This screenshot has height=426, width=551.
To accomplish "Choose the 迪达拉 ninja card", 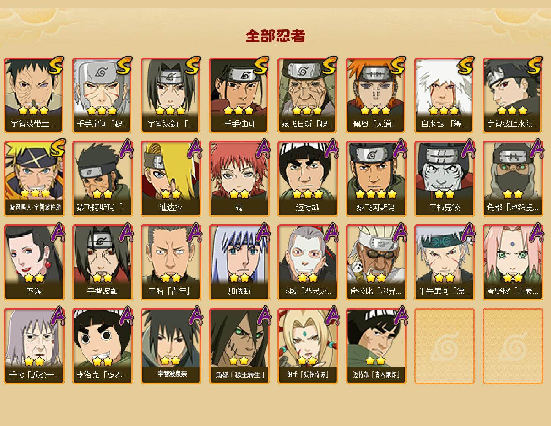I will (x=171, y=179).
